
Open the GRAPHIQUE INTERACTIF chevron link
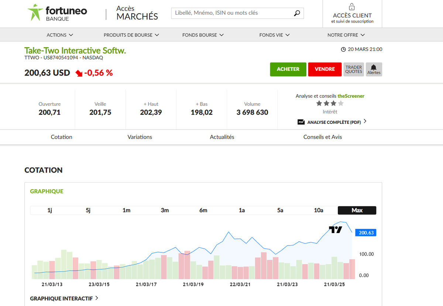click(x=64, y=298)
